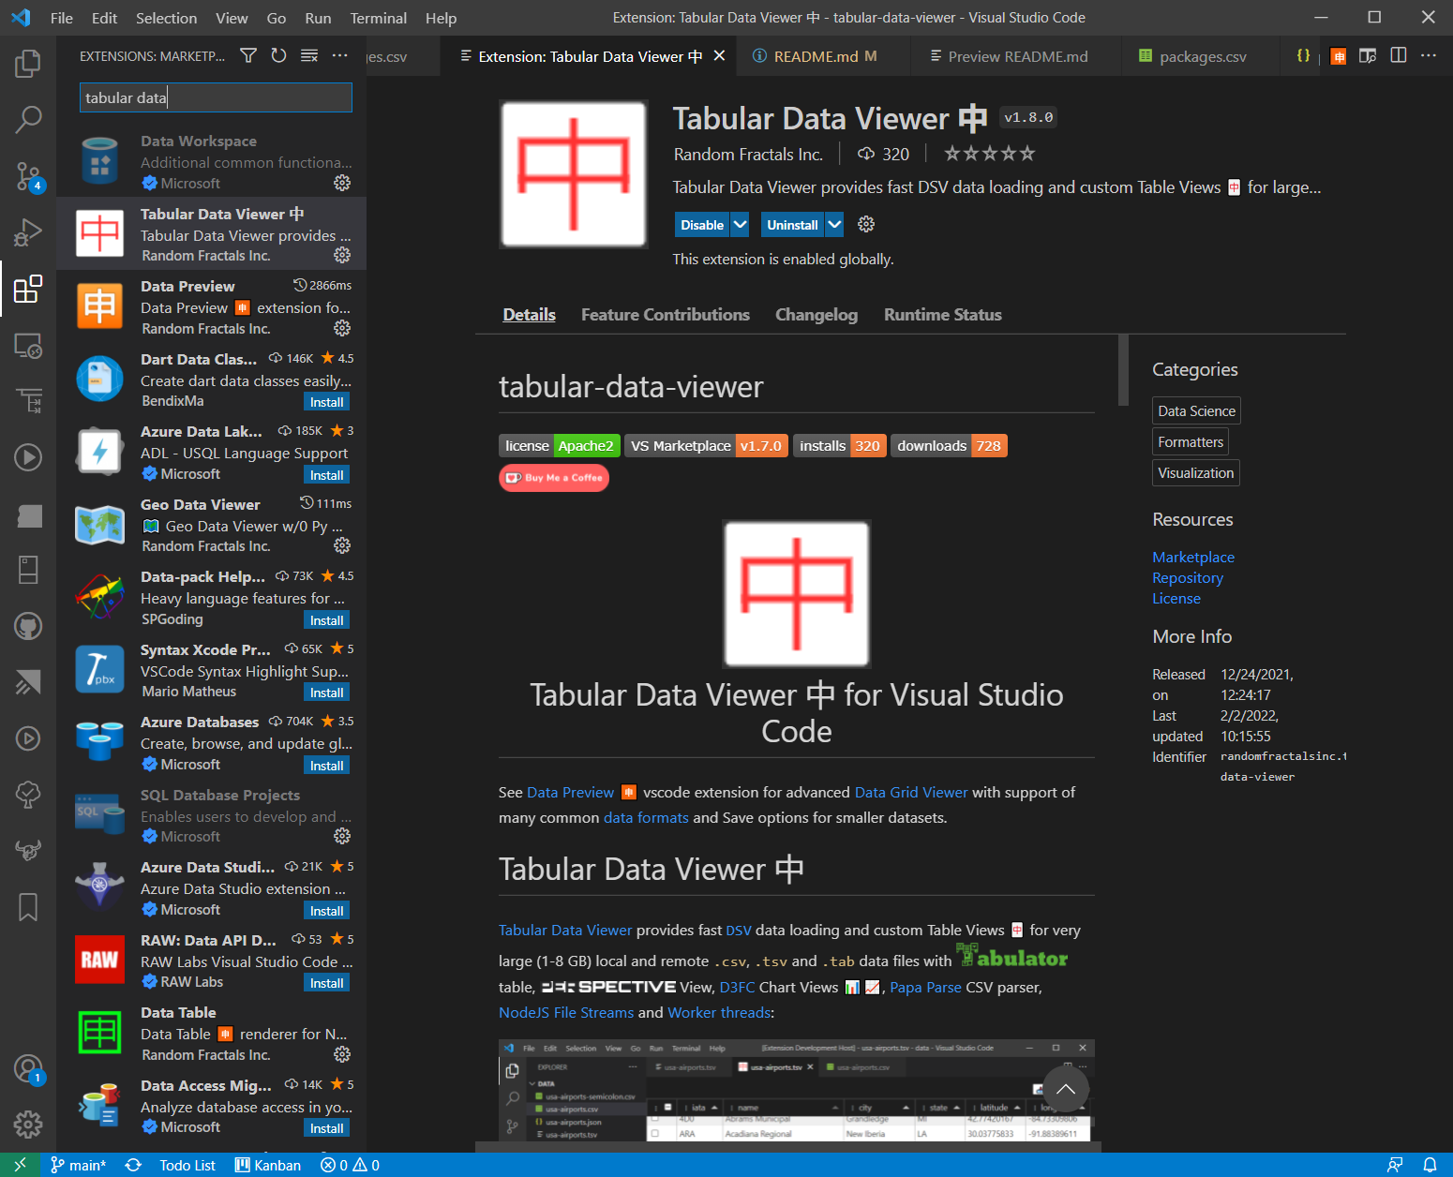Select the Data Science category

pos(1196,410)
